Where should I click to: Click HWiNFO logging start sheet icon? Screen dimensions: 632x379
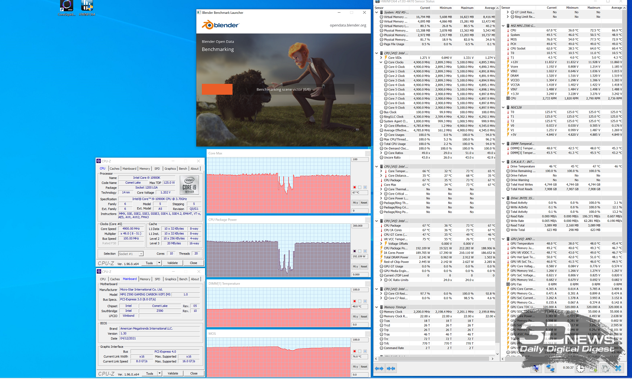pos(593,368)
